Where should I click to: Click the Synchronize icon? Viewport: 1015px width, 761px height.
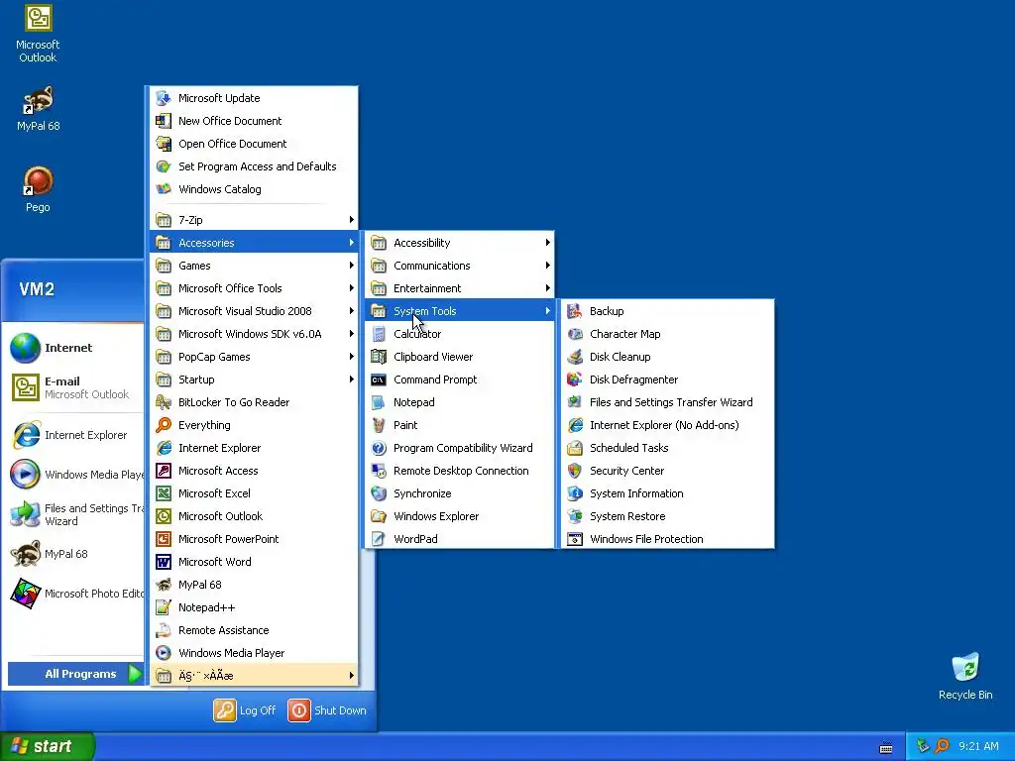coord(378,493)
